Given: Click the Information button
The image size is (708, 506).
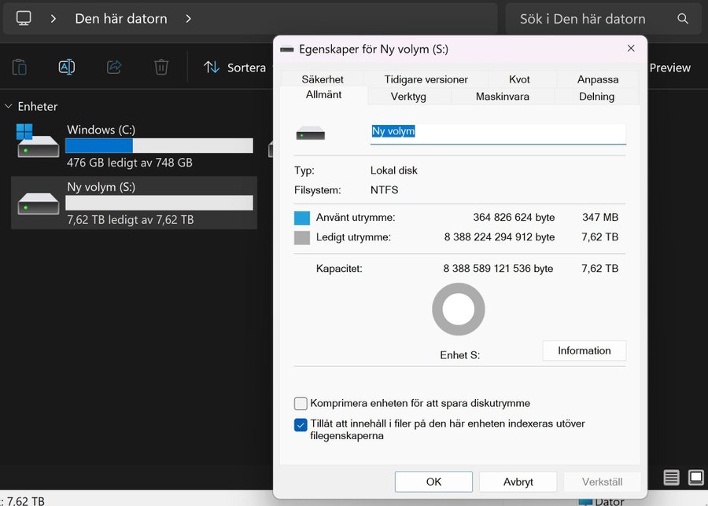Looking at the screenshot, I should click(x=584, y=351).
